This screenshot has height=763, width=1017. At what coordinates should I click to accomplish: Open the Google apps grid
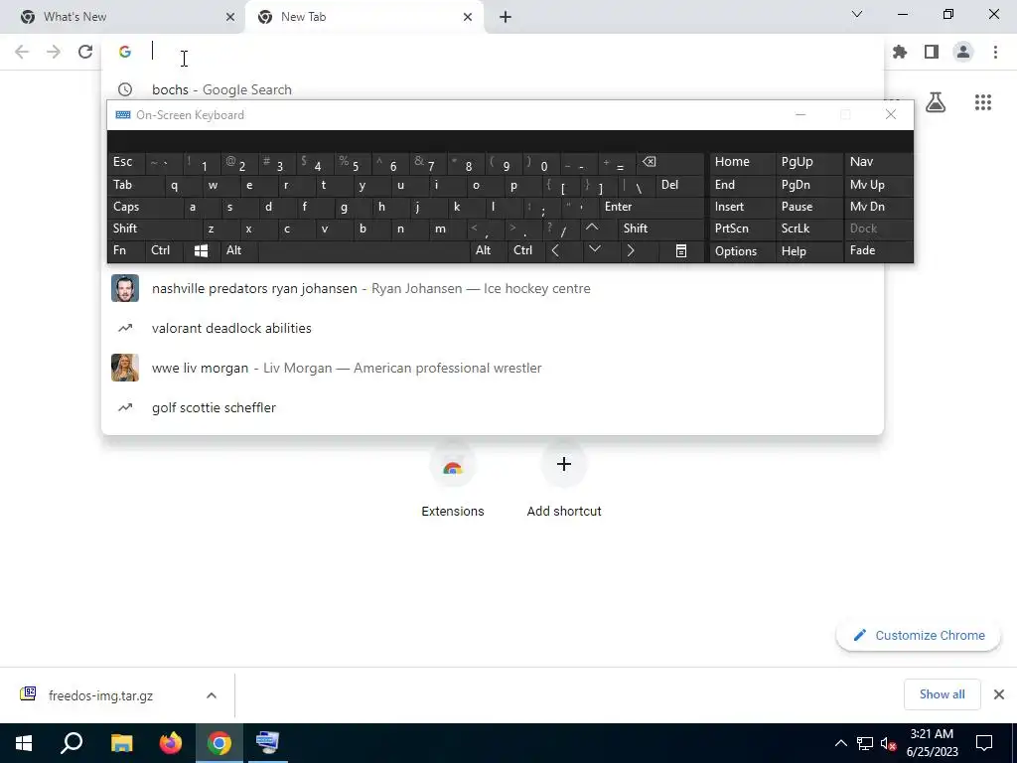[x=983, y=102]
